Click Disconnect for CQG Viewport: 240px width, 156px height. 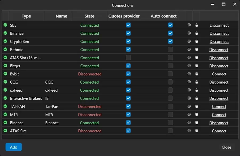(x=219, y=82)
